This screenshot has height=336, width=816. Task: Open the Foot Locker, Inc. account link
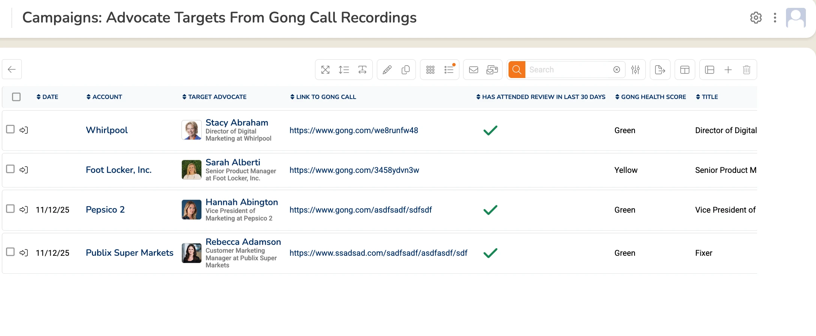(118, 170)
